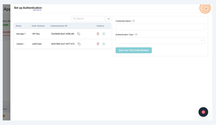Delete the authChain credential row
This screenshot has height=125, width=216.
tap(98, 44)
